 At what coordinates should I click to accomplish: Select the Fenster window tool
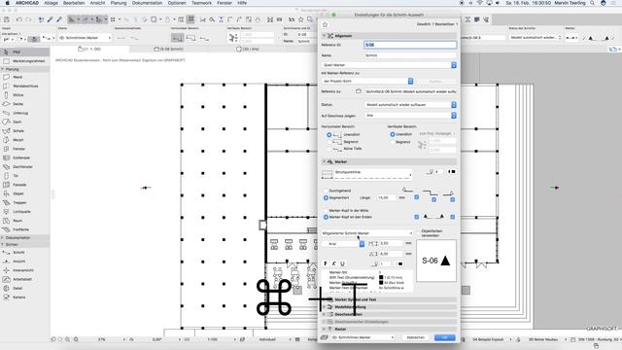(24, 149)
